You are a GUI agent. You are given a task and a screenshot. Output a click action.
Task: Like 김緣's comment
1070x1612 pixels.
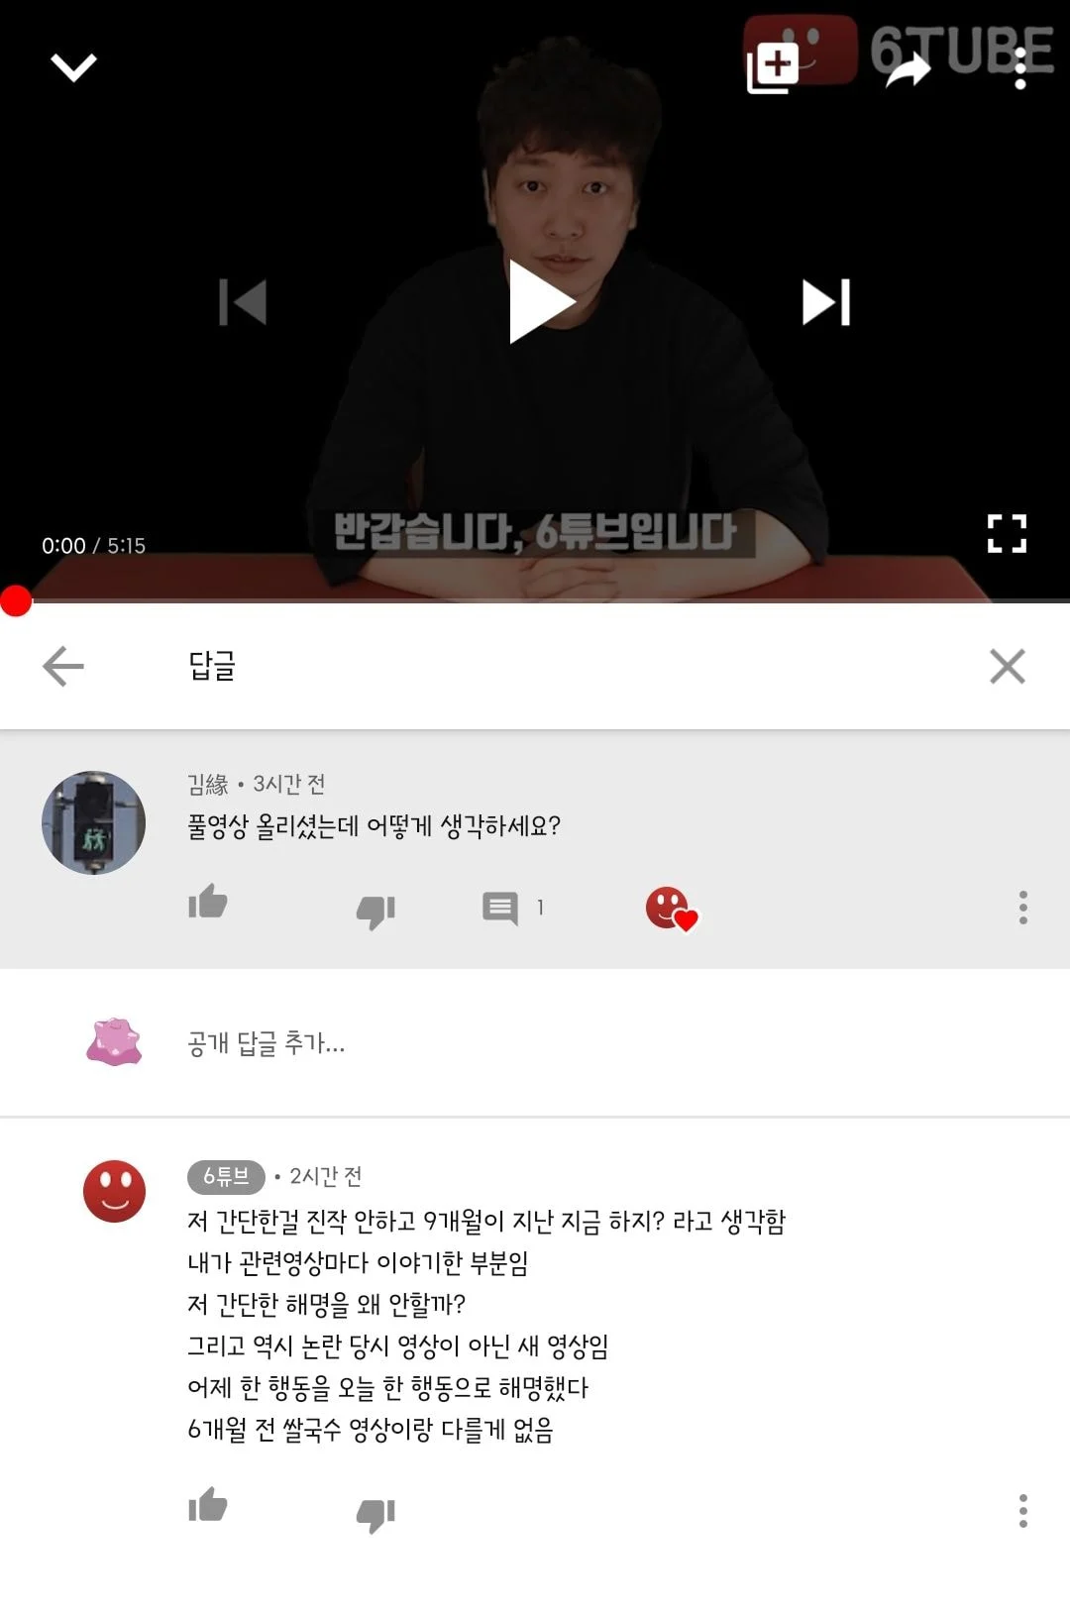208,902
